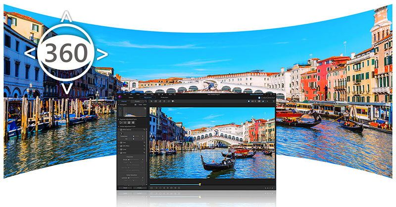The height and width of the screenshot is (207, 396).
Task: Select the motion tracking mask tool
Action: tap(121, 123)
